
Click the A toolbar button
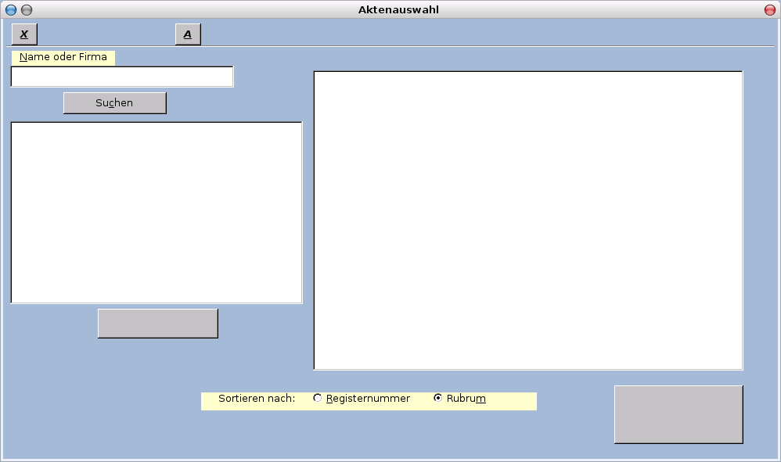click(x=188, y=34)
